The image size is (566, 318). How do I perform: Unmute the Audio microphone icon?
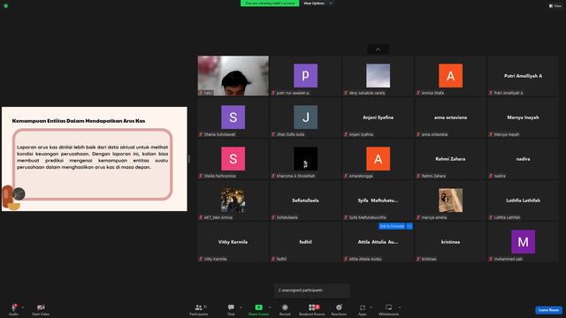14,307
